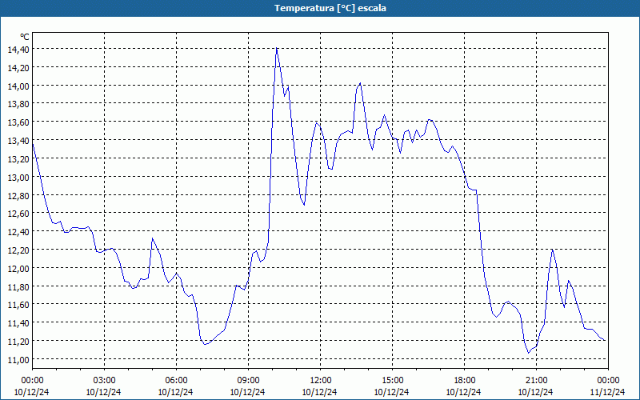Click the 13,60 y-axis label

pyautogui.click(x=18, y=122)
